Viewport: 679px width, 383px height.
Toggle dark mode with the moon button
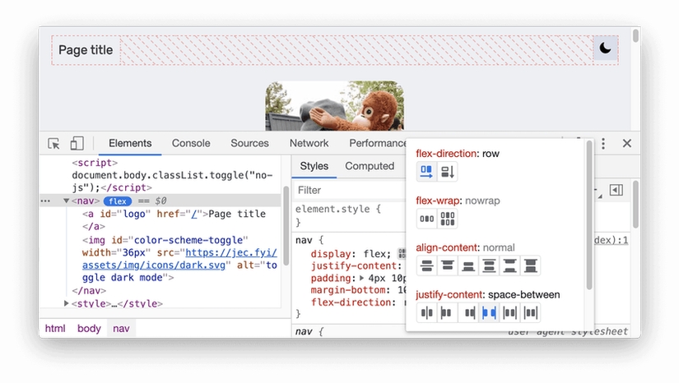(x=606, y=49)
